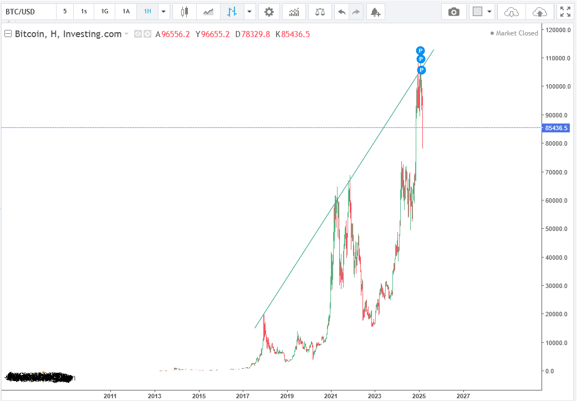577x401 pixels.
Task: Open the layout selection dropdown arrow
Action: tap(489, 12)
